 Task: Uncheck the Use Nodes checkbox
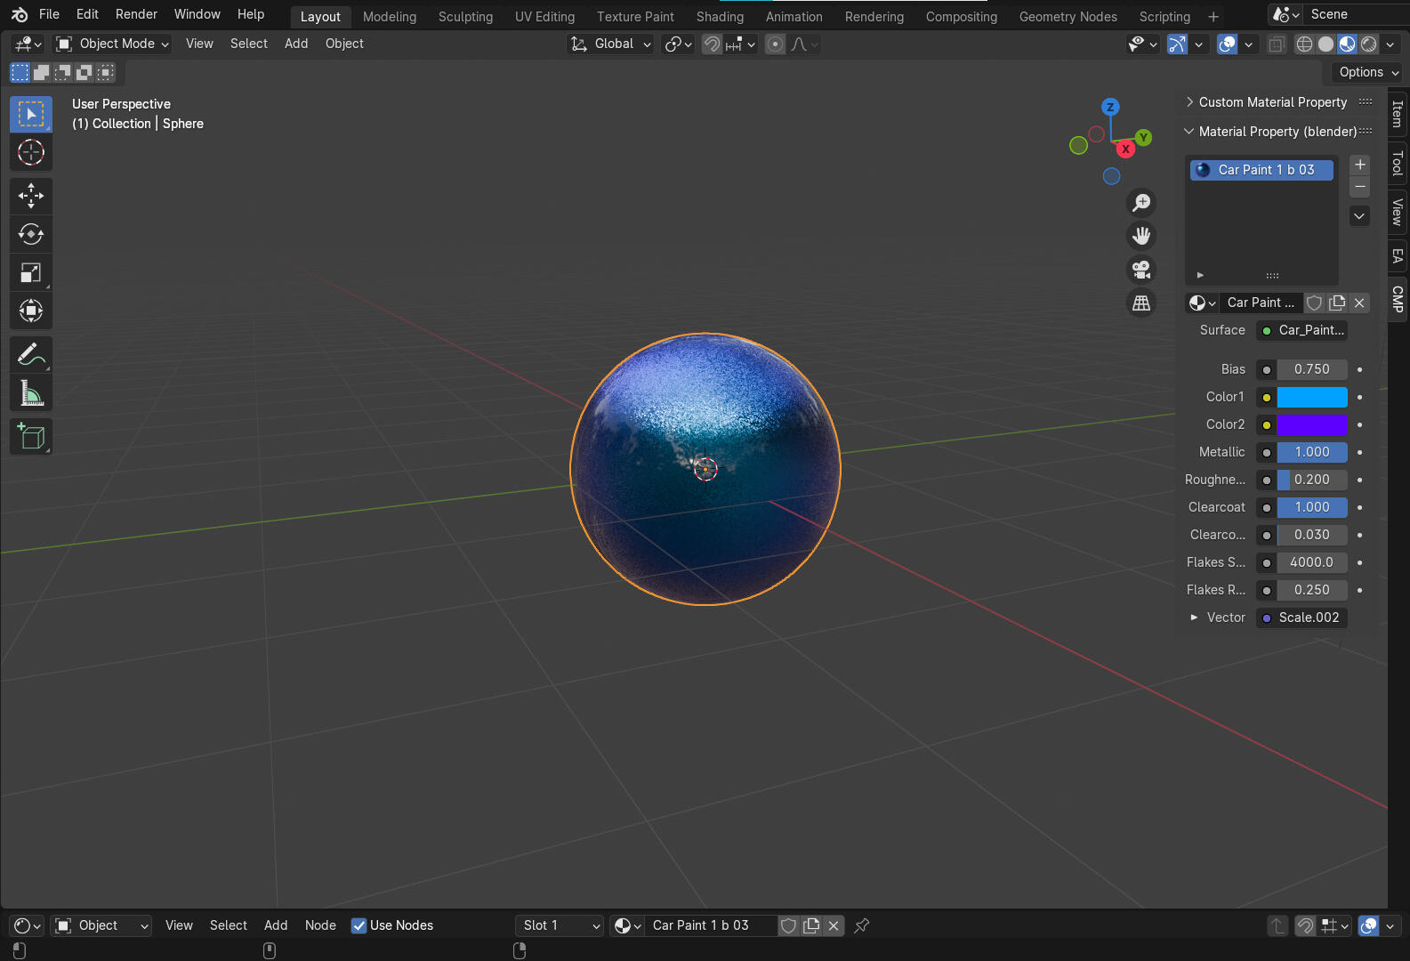(x=359, y=925)
